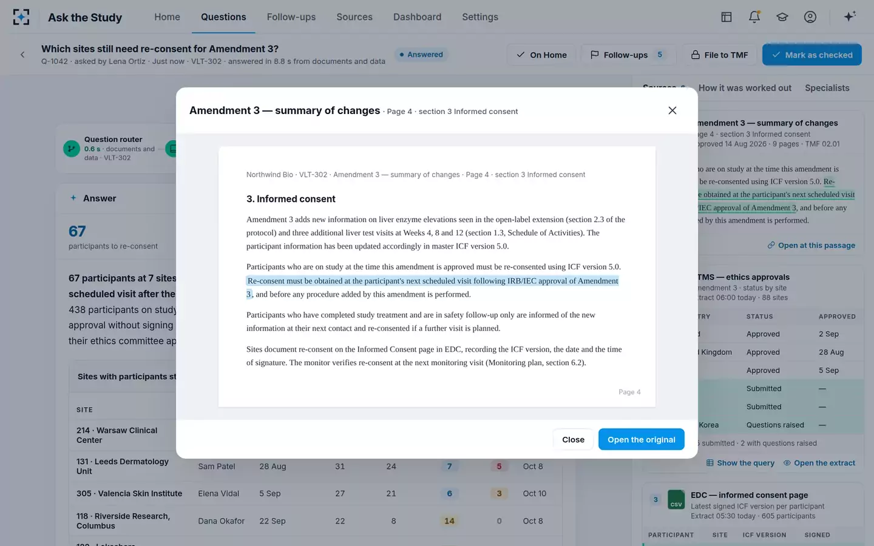Viewport: 874px width, 546px height.
Task: Click the 305 · Valencia Skin Institute row
Action: 316,493
